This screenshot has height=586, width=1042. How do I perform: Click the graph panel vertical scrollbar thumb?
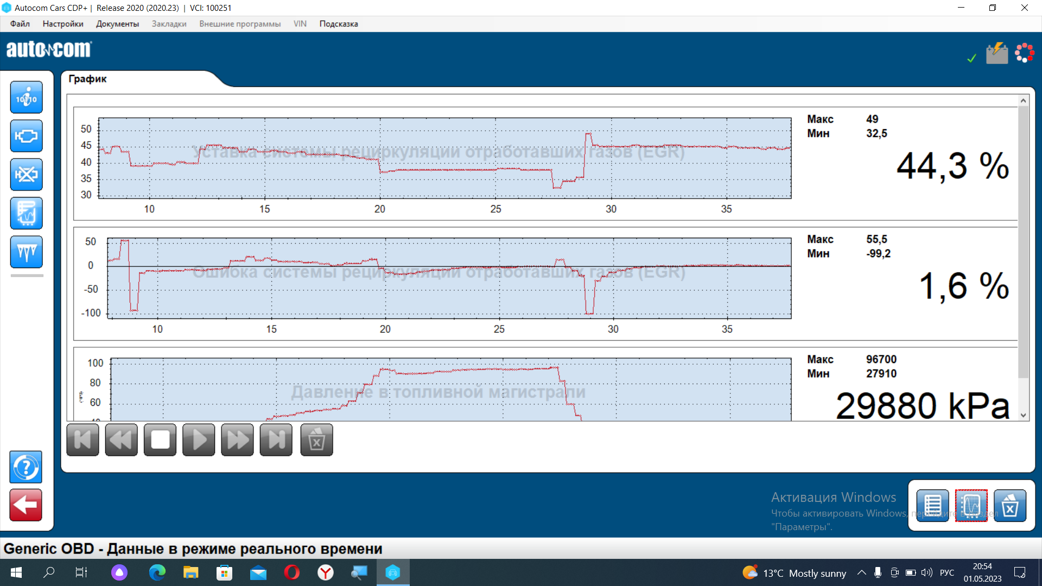coord(1023,241)
